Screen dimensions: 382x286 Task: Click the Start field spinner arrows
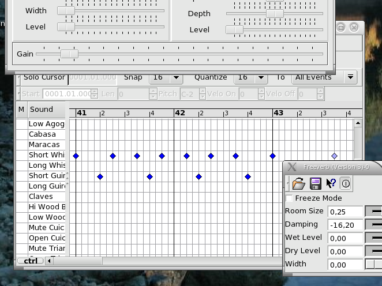coord(95,94)
